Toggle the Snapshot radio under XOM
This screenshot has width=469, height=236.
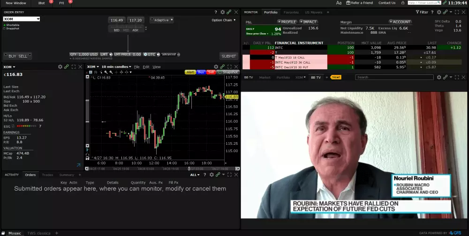[5, 29]
